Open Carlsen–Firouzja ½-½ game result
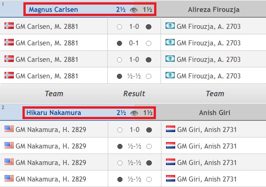266x187 pixels. click(134, 76)
